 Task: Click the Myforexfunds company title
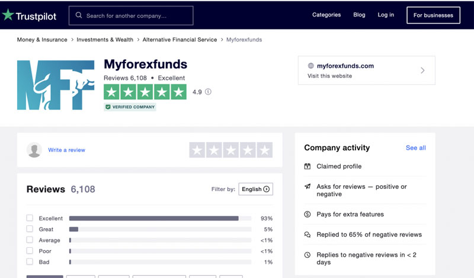145,64
